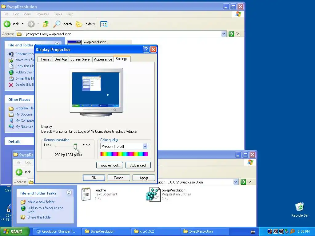
Task: Open Favorites menu in top Explorer window
Action: 42,14
